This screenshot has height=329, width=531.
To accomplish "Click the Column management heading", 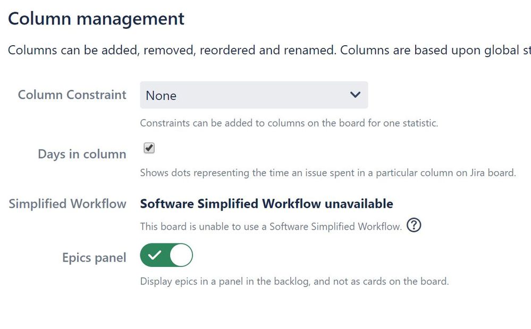I will 96,19.
